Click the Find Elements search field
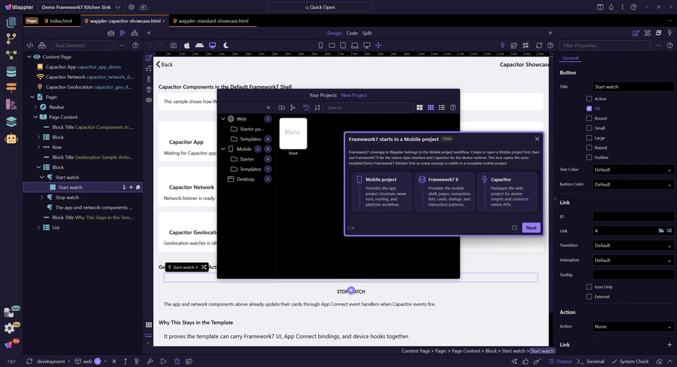Image resolution: width=677 pixels, height=367 pixels. (x=83, y=45)
